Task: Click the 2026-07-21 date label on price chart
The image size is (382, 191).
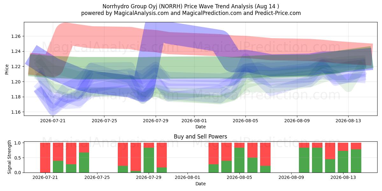Action: pos(53,121)
